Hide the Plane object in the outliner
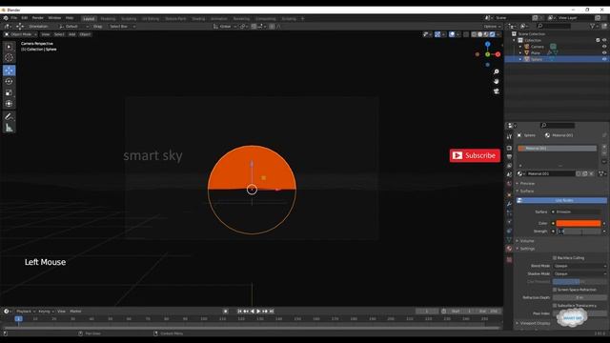This screenshot has width=610, height=343. tap(604, 52)
